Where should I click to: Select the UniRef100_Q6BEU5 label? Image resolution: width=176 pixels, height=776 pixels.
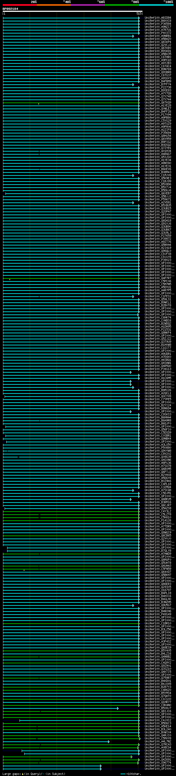point(158,499)
